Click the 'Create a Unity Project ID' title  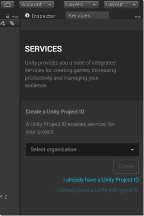tap(55, 112)
